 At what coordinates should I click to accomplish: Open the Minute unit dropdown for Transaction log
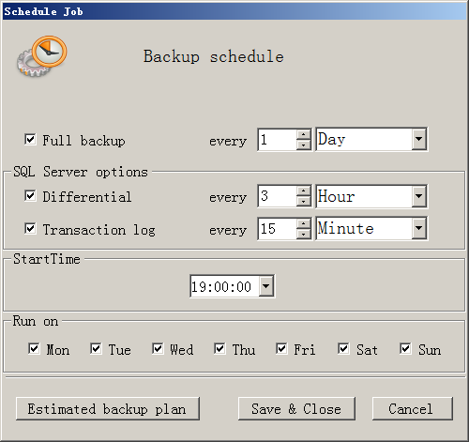tap(418, 228)
